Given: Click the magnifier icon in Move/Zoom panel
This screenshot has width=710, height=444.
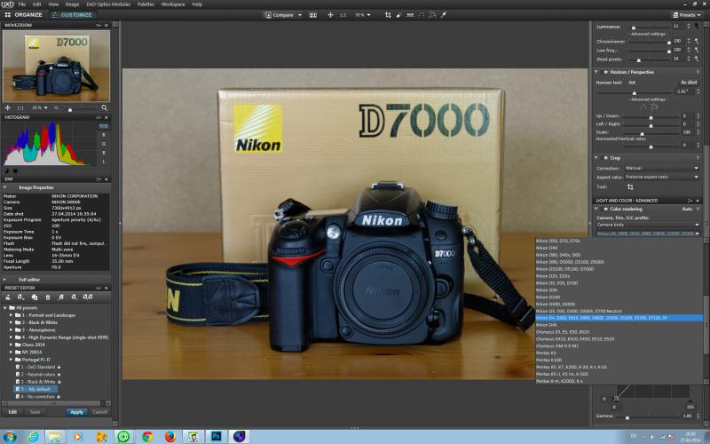Looking at the screenshot, I should pos(104,107).
